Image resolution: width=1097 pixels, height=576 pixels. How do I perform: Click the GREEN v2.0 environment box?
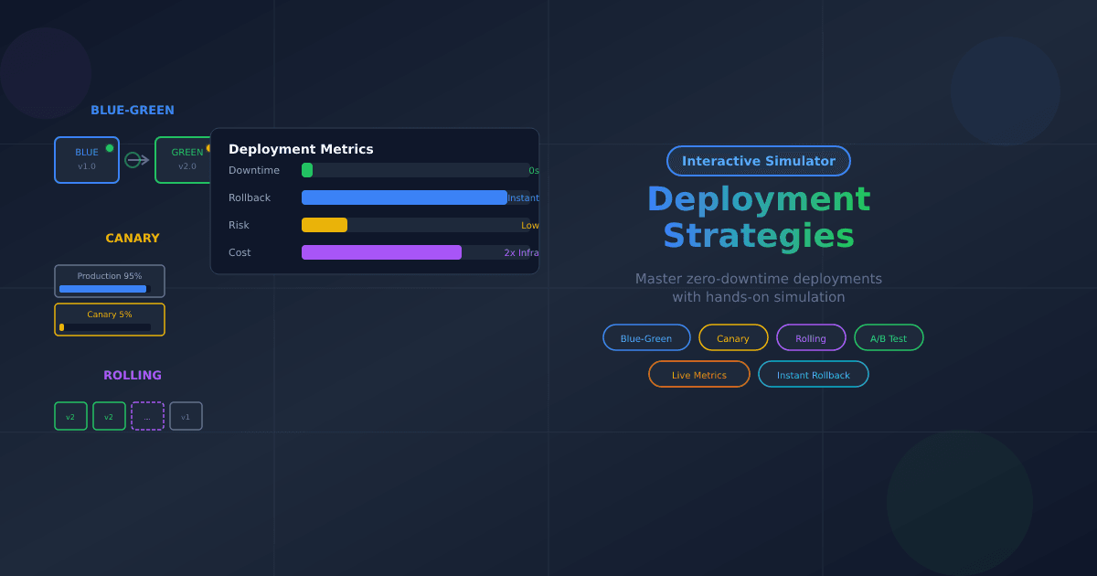pos(183,160)
